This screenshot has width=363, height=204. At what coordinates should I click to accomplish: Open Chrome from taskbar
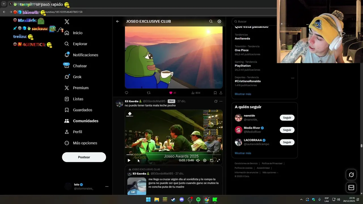(x=207, y=199)
